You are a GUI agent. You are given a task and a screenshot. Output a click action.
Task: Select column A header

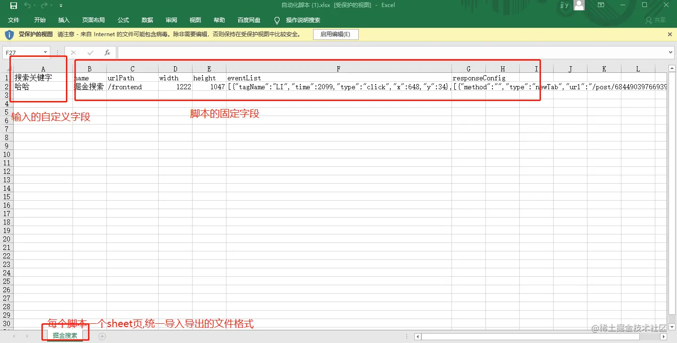coord(43,69)
